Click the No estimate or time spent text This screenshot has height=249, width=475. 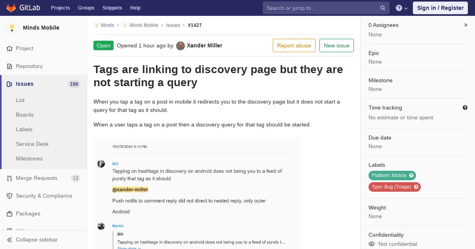(401, 117)
